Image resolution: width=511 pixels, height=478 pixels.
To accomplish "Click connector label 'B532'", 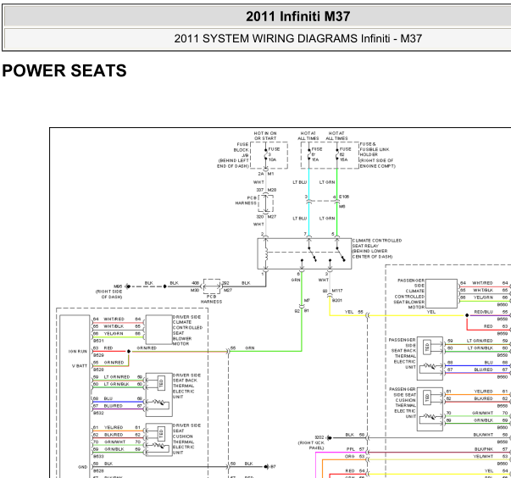I will pyautogui.click(x=98, y=413).
